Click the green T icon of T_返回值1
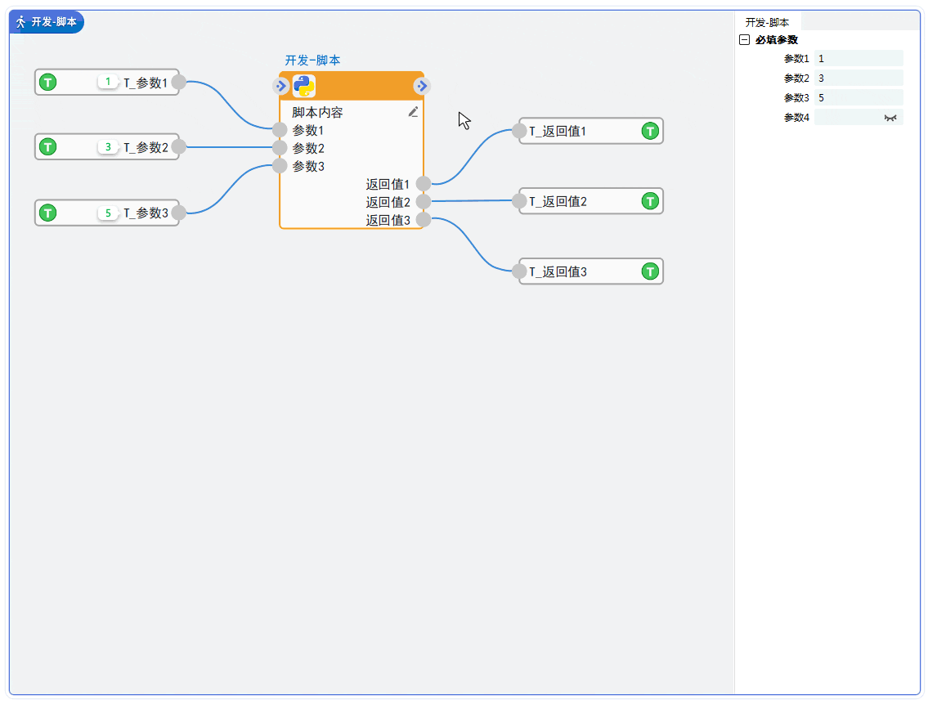Image resolution: width=928 pixels, height=704 pixels. click(x=650, y=131)
